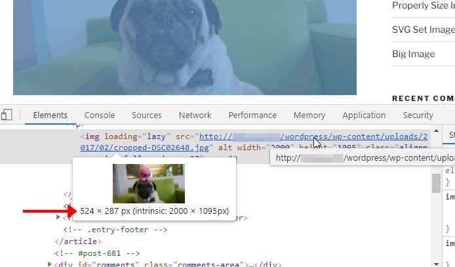Open the SVG Set Image sidebar link
The image size is (455, 267).
[x=424, y=30]
